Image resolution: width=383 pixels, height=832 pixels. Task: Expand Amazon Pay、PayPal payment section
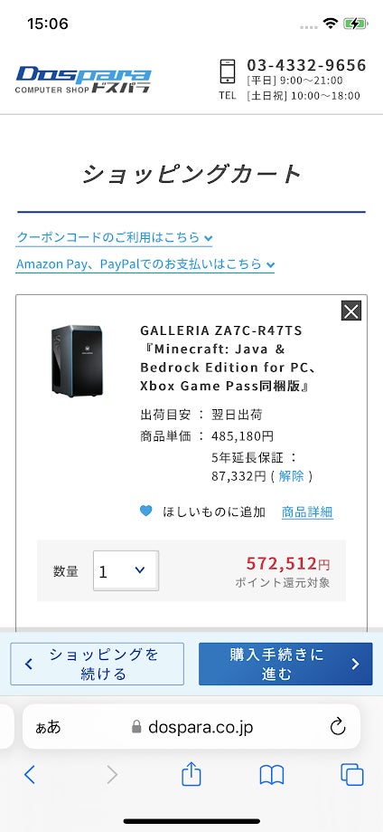pyautogui.click(x=145, y=263)
